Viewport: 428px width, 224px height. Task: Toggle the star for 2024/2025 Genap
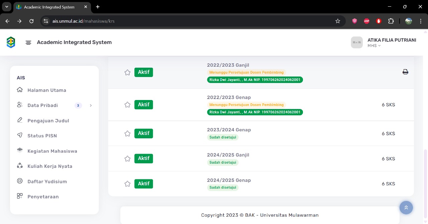[x=127, y=184]
